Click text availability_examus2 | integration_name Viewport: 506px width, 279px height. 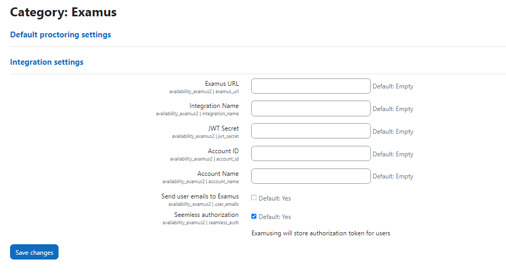click(x=197, y=114)
